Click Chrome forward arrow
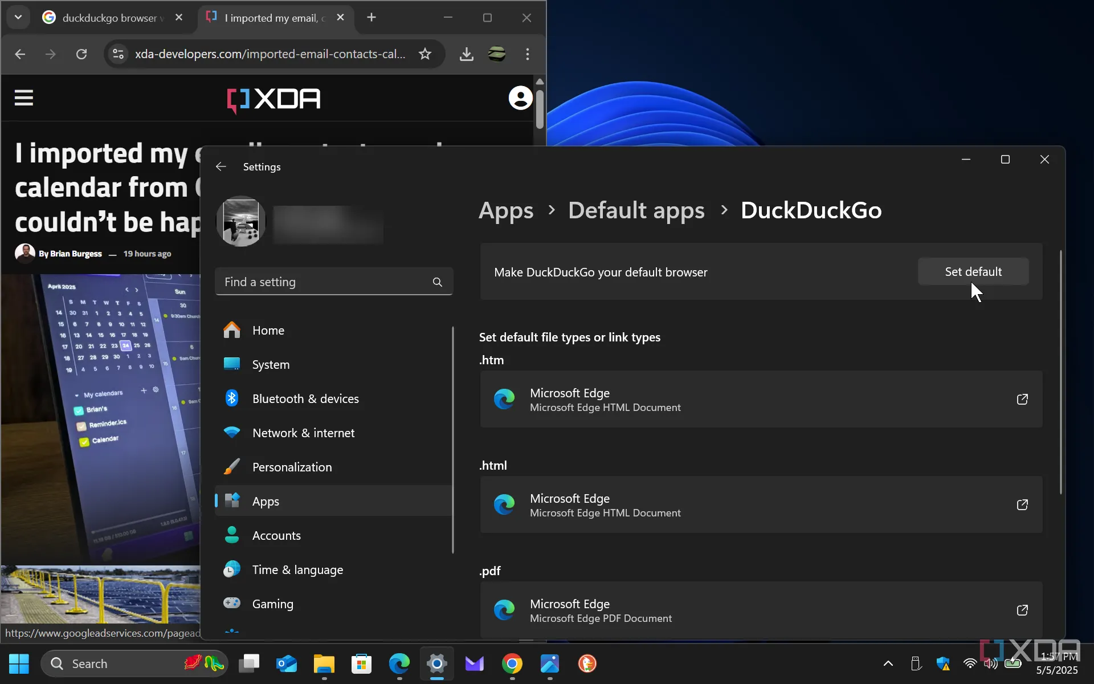Screen dimensions: 1094x684 click(51, 54)
